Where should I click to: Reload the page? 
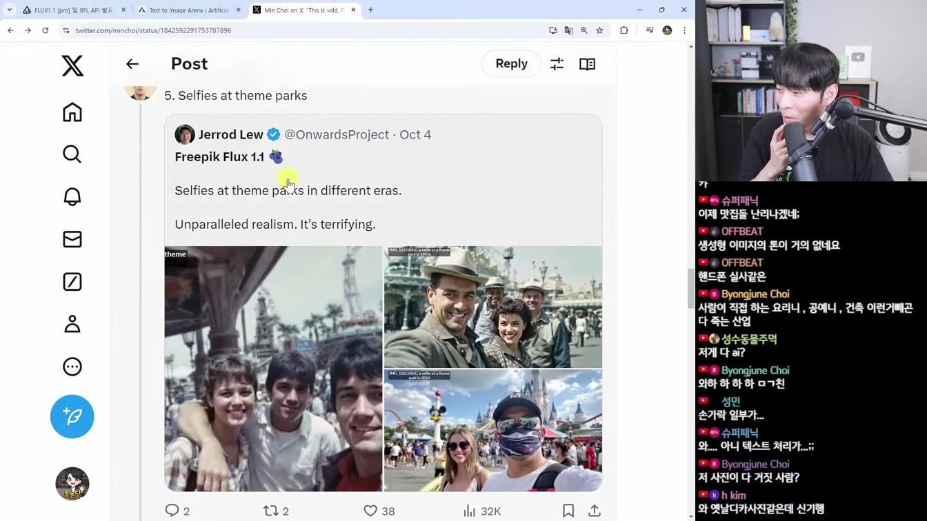[x=46, y=30]
